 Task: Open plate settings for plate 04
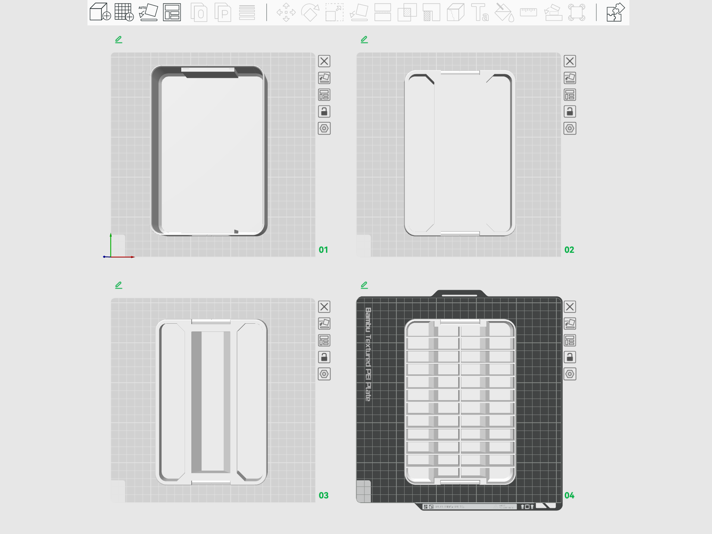click(570, 374)
